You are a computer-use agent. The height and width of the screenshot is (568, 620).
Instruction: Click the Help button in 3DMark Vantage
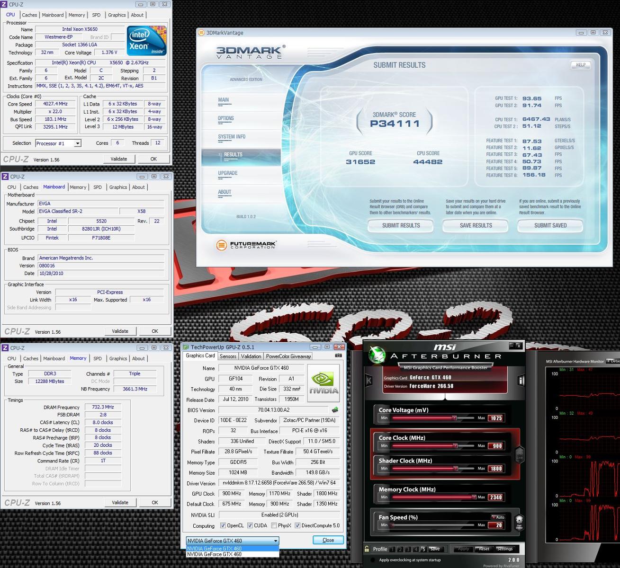pos(581,65)
